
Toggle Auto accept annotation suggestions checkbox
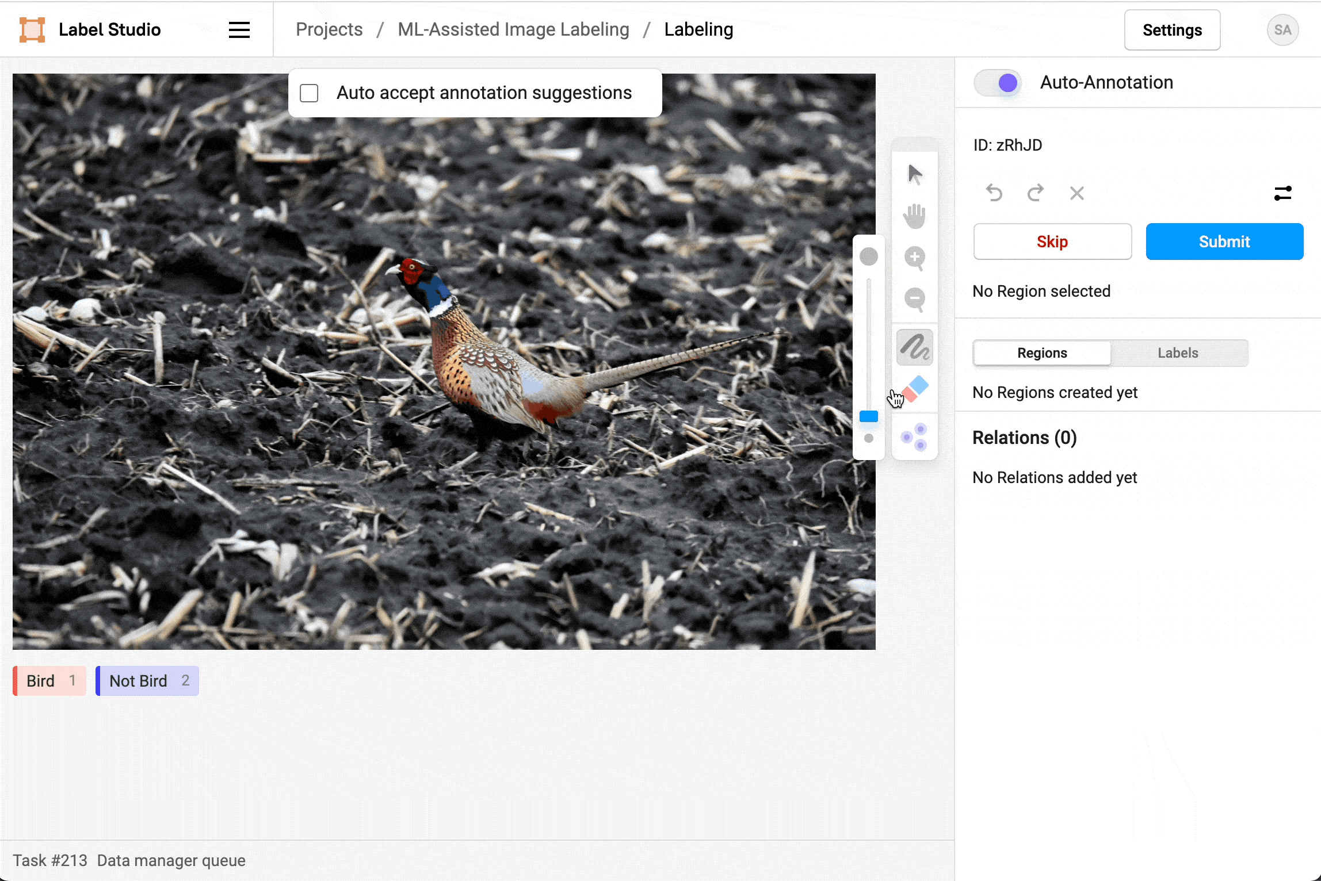311,93
